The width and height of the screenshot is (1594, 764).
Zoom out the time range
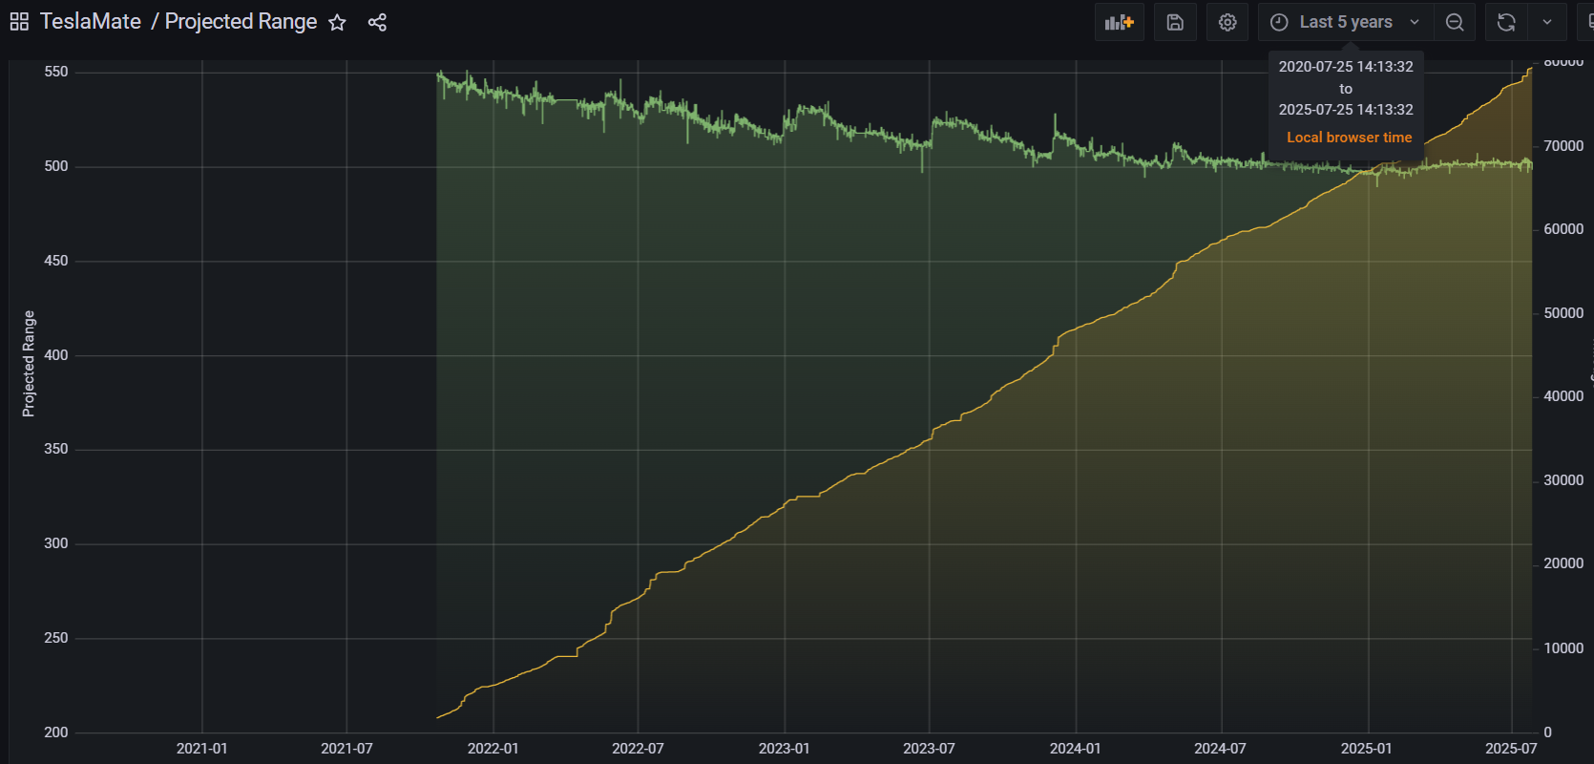pos(1455,22)
